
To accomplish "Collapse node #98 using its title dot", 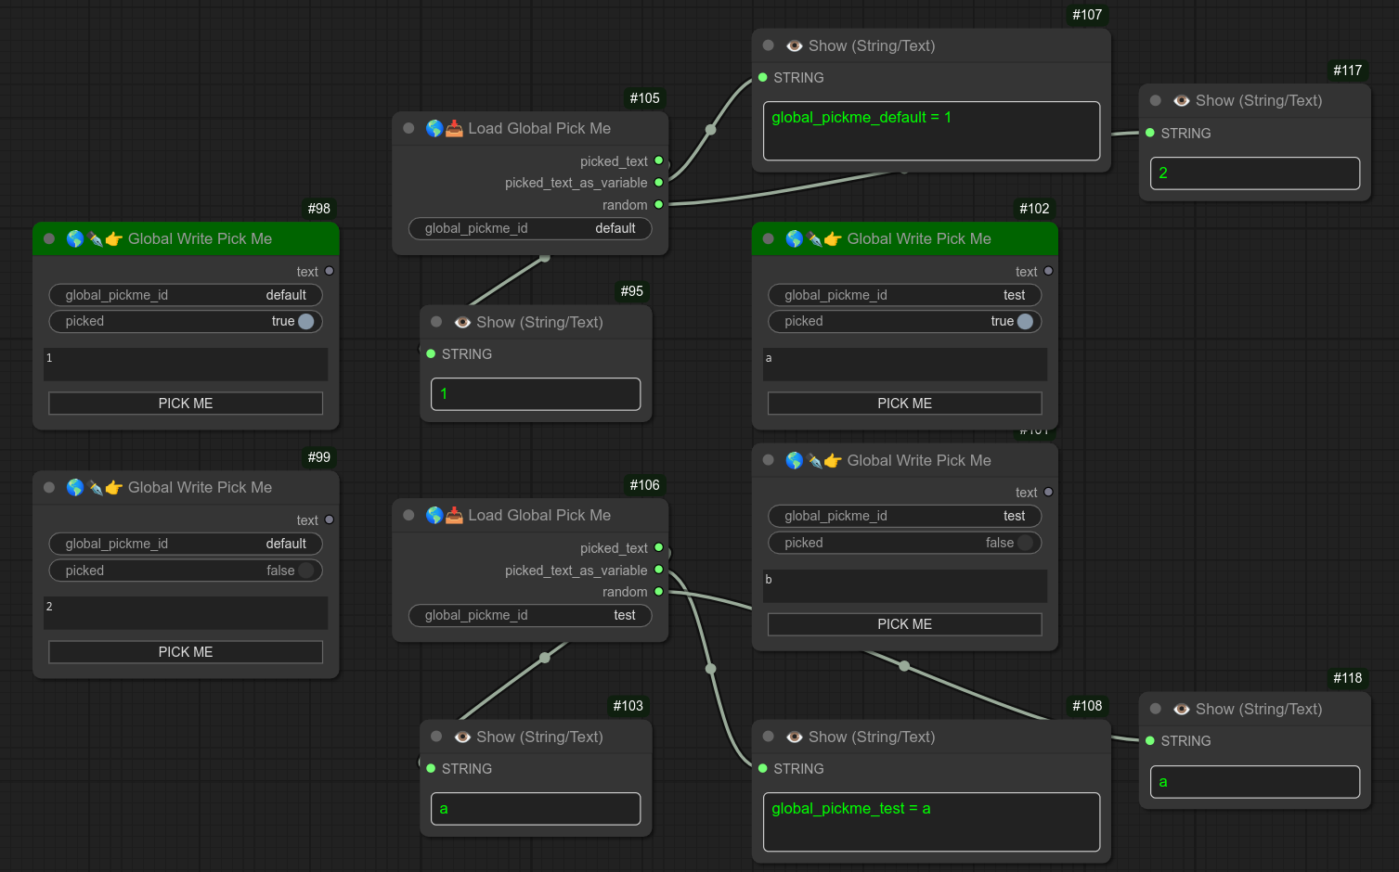I will click(x=49, y=238).
